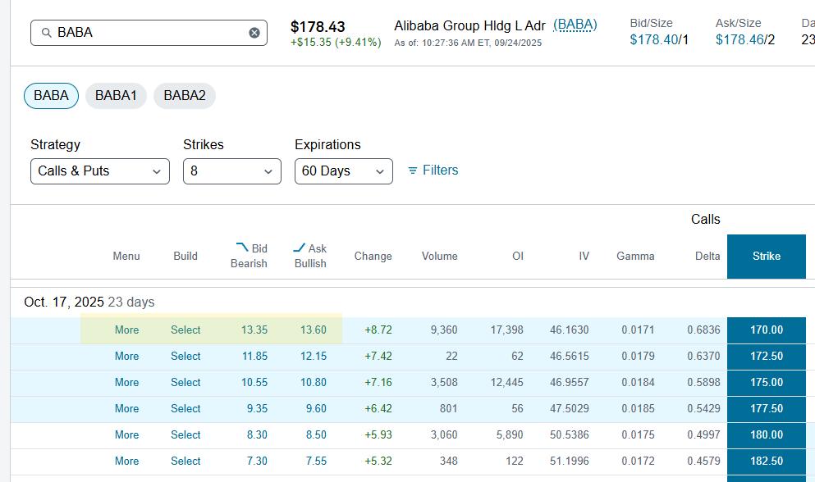Click ask 7.55 on 182.50 call
The width and height of the screenshot is (815, 482).
316,462
